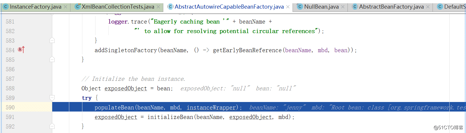This screenshot has height=133, width=466.
Task: Click line number 588 in the gutter
Action: (10, 88)
